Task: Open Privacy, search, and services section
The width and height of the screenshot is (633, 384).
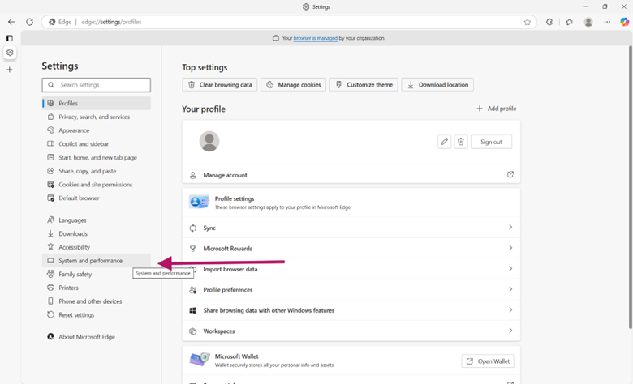Action: point(93,117)
